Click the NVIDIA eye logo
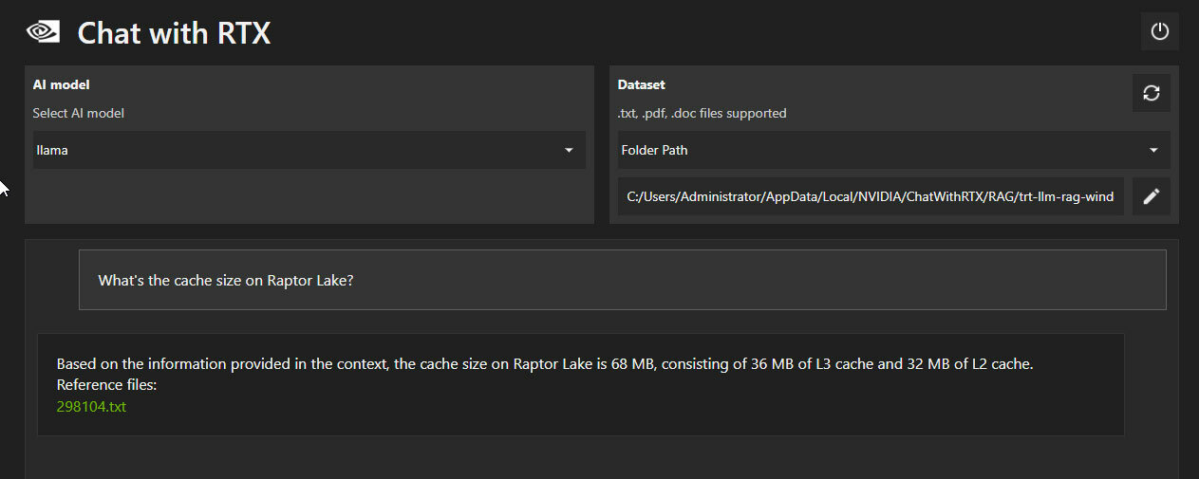 tap(43, 32)
